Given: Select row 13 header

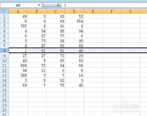Looking at the screenshot, I should [4, 75].
